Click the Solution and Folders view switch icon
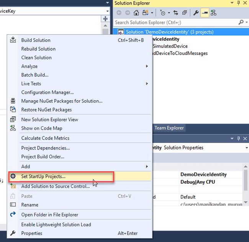The width and height of the screenshot is (249, 242). tap(145, 13)
